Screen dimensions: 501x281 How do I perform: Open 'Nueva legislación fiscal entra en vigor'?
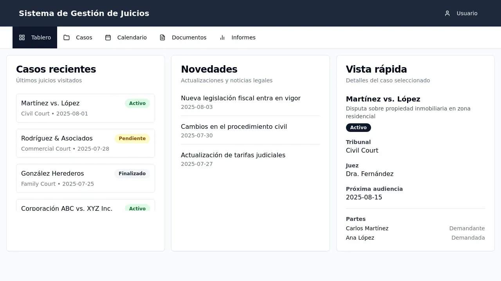coord(241,98)
